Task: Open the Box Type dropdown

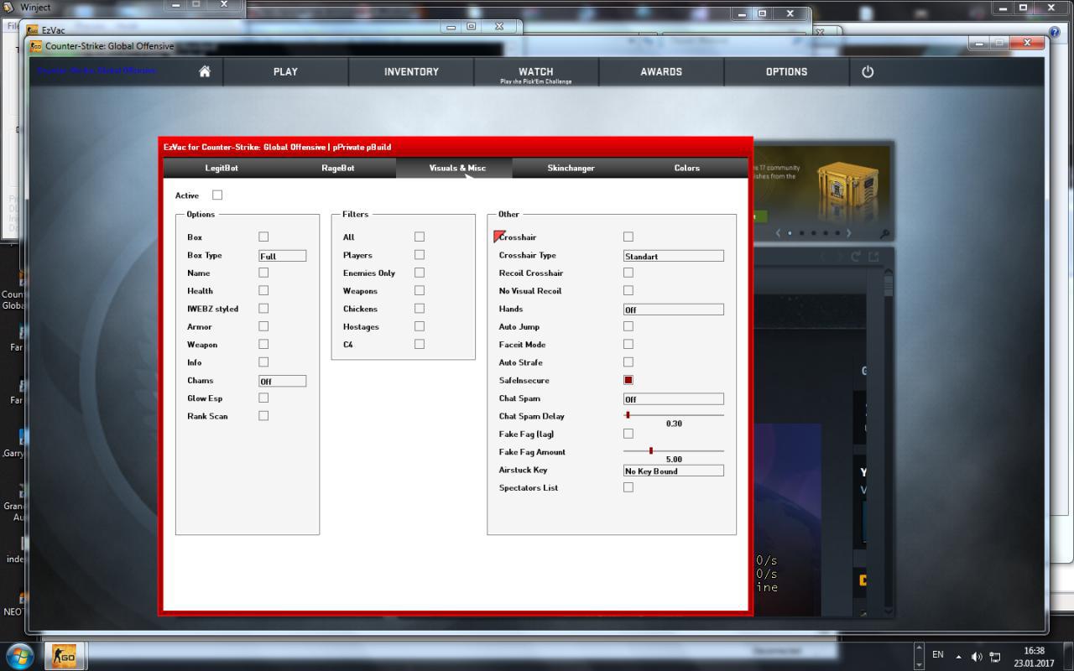Action: coord(282,256)
